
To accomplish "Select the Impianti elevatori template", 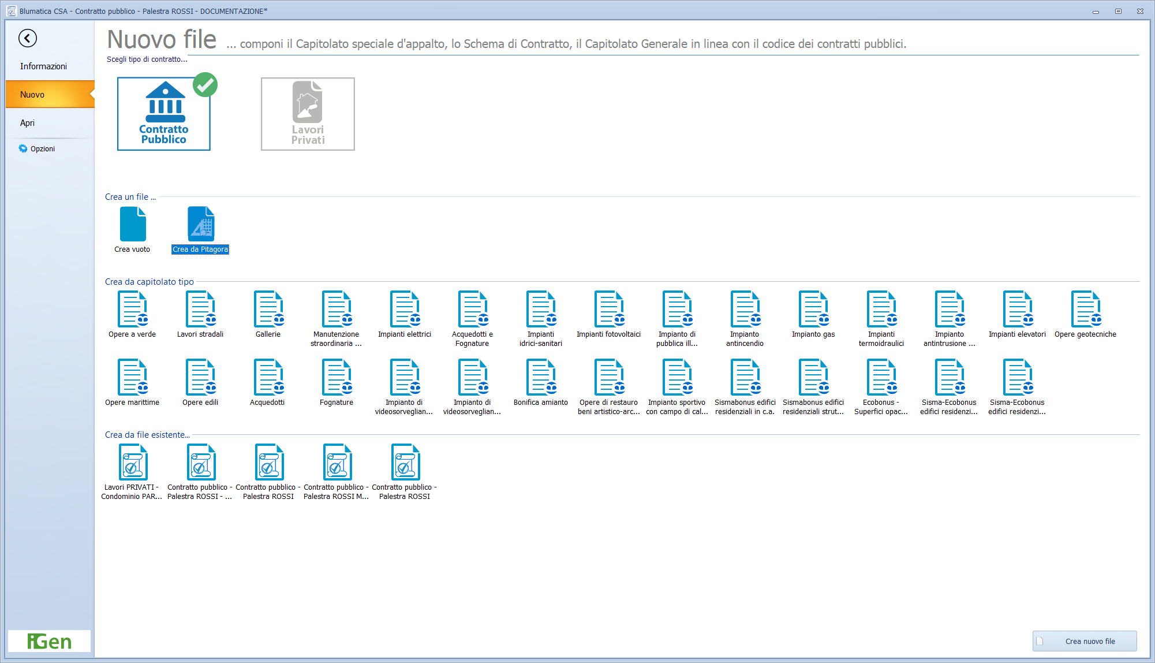I will pos(1017,315).
